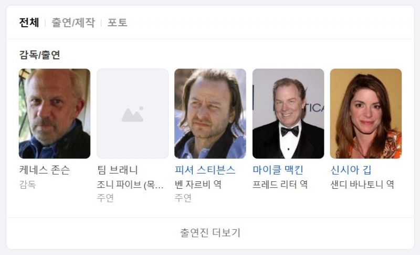This screenshot has height=255, width=420.
Task: Click the 케네스 존슨 name text
Action: pyautogui.click(x=44, y=170)
